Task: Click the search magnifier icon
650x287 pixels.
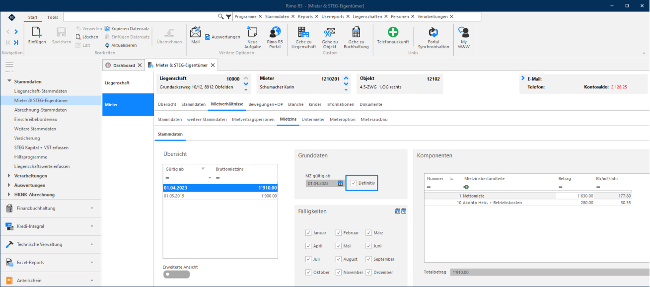Action: (x=221, y=16)
